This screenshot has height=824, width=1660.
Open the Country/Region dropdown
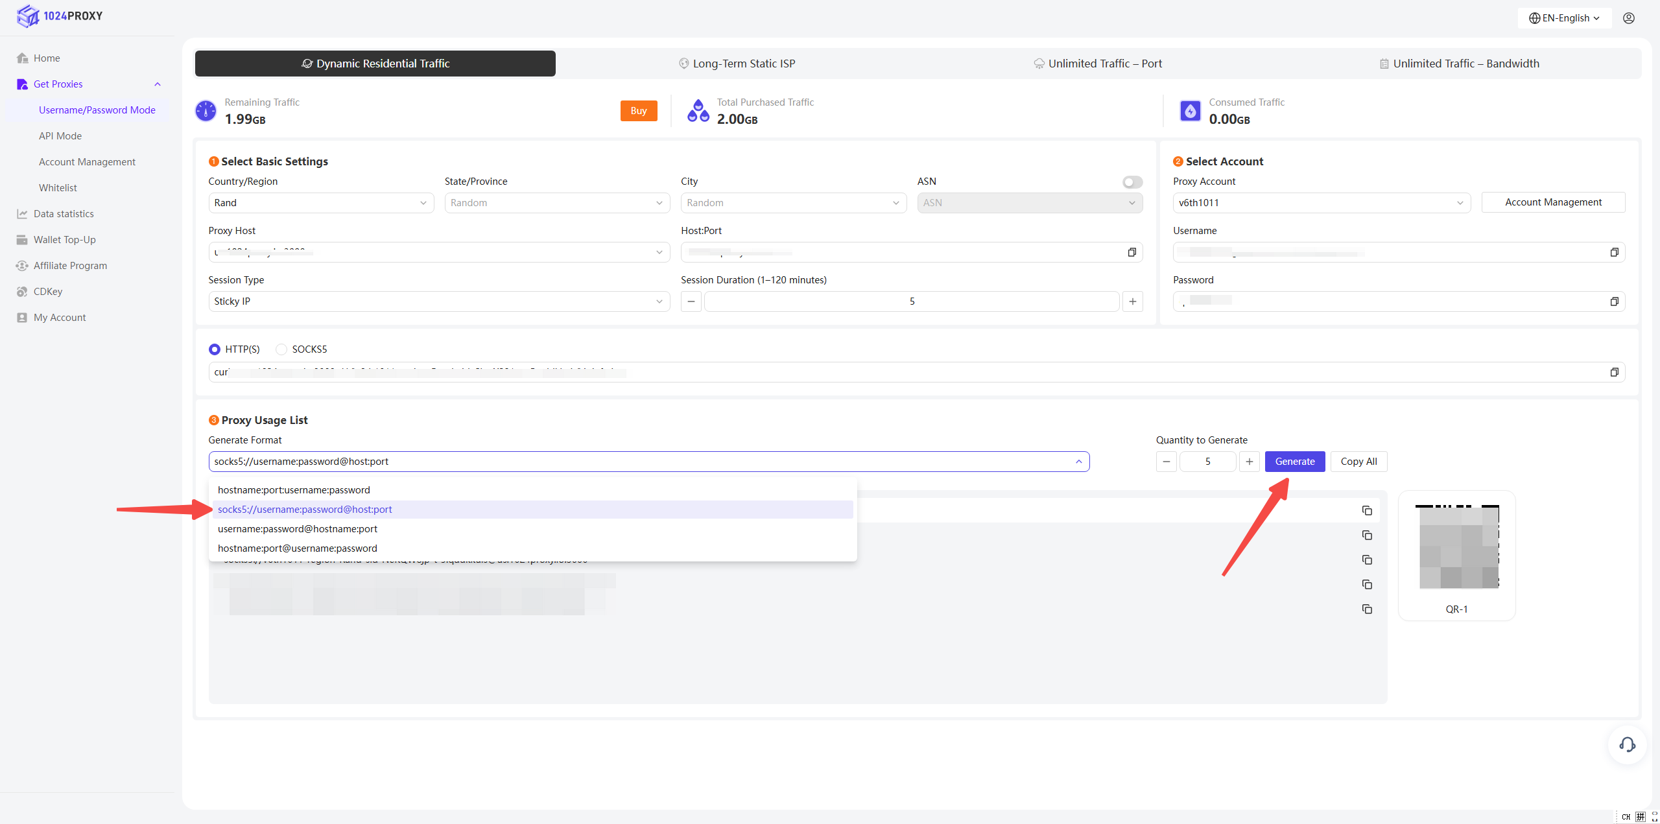(321, 203)
